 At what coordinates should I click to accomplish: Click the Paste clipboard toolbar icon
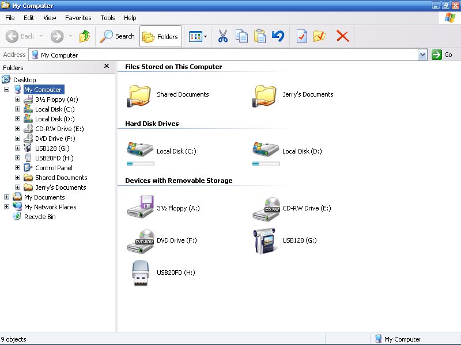pos(260,36)
